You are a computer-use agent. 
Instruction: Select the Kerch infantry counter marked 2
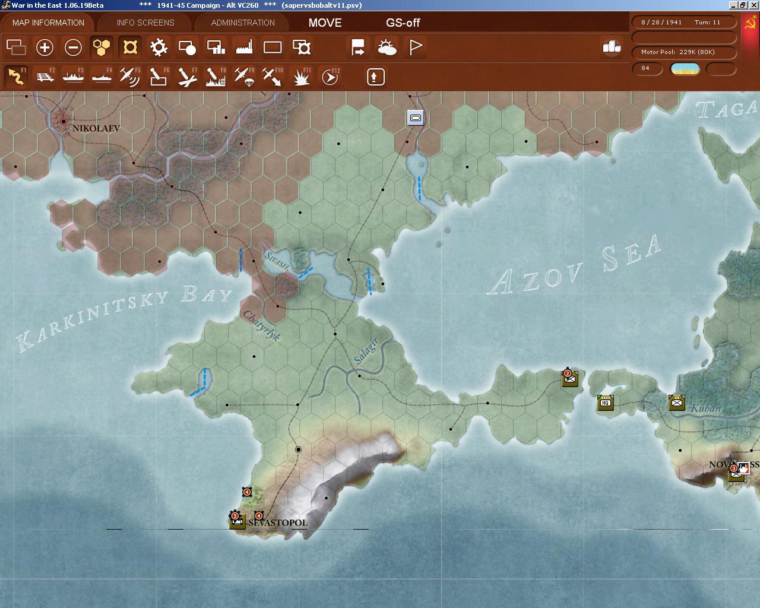click(569, 378)
